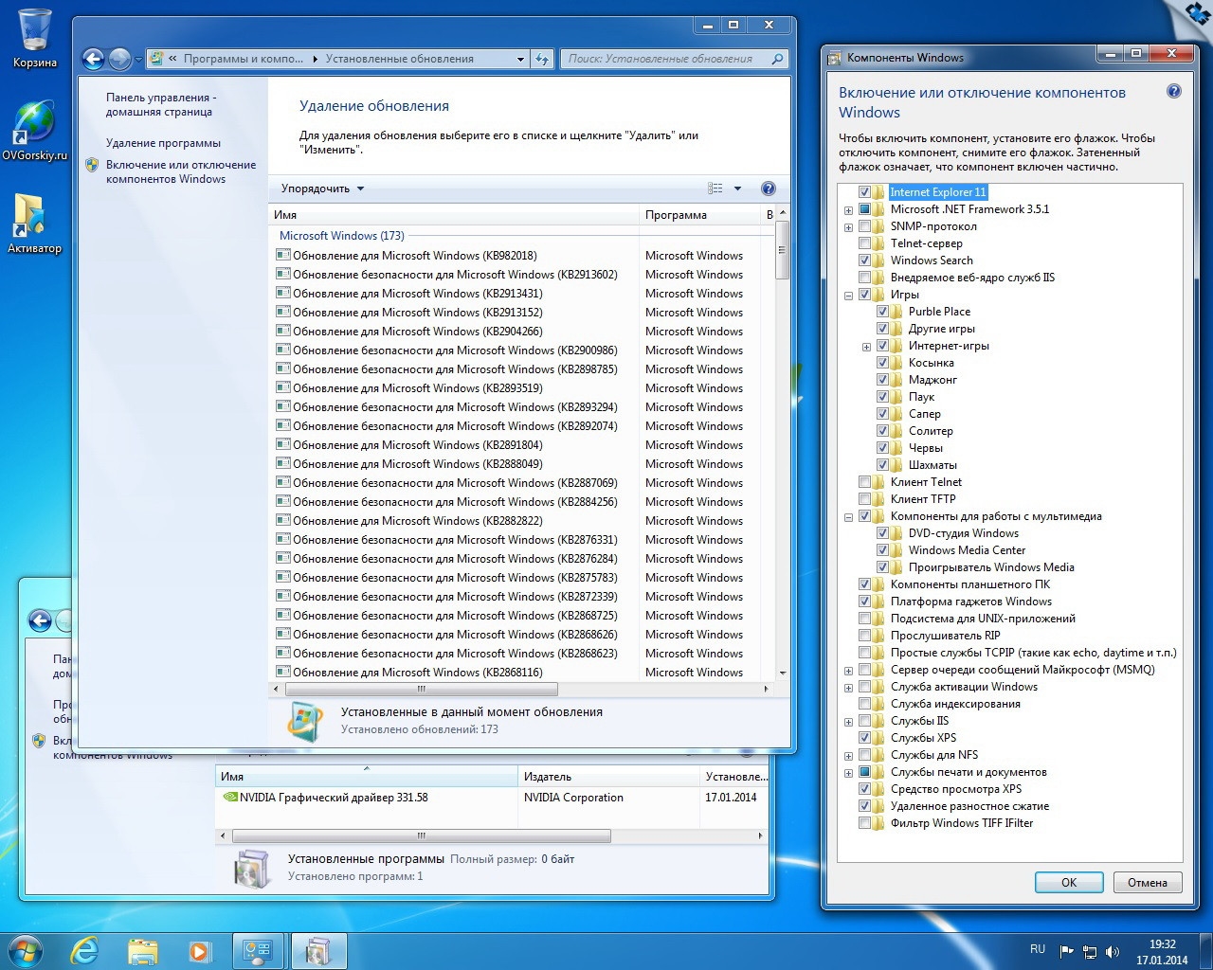Click the icon of update KB982018
This screenshot has width=1213, height=970.
pos(282,255)
